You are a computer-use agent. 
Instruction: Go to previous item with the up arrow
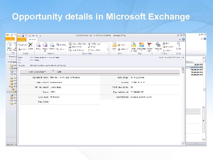pos(33,36)
